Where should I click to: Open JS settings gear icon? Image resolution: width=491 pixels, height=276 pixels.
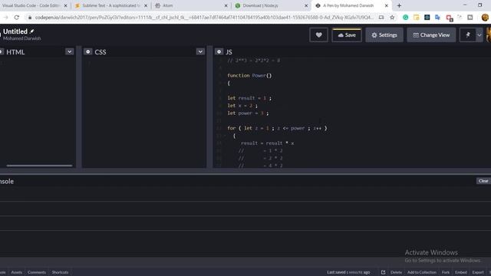point(219,51)
